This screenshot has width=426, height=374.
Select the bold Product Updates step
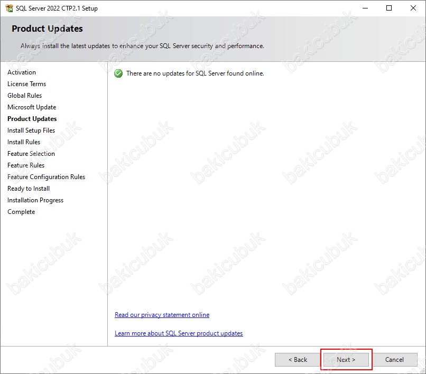[x=32, y=119]
